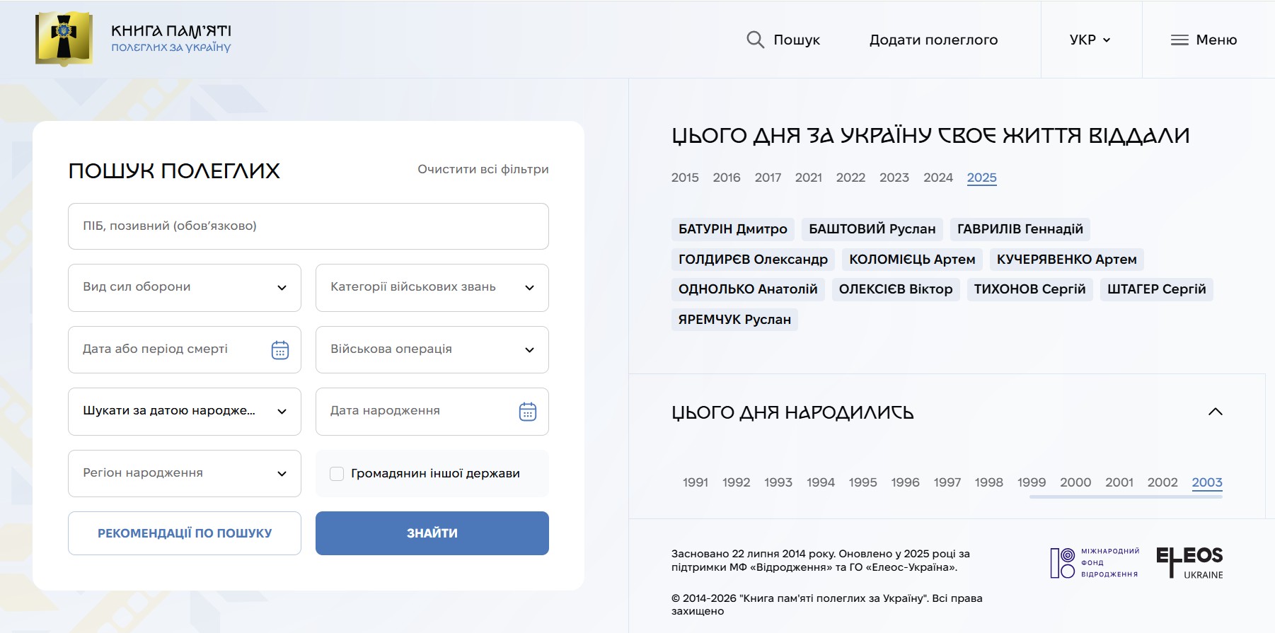Click the birth years horizontal scrollbar
Viewport: 1275px width, 633px height.
[1126, 497]
